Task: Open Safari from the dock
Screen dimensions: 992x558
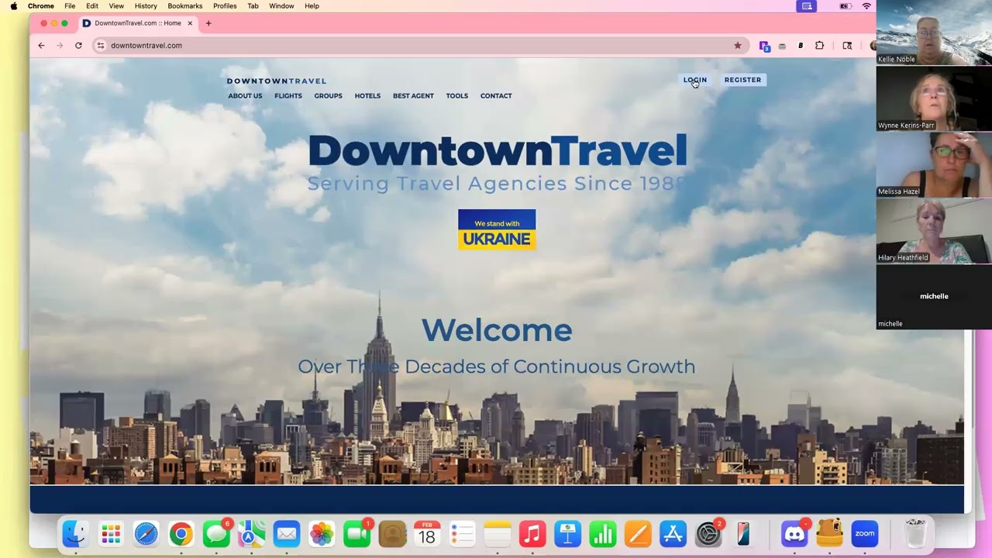Action: 146,534
